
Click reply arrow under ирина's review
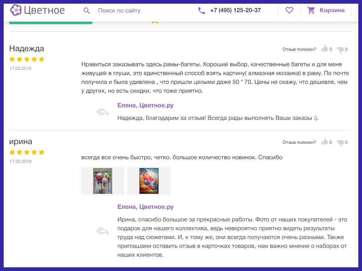pyautogui.click(x=102, y=231)
